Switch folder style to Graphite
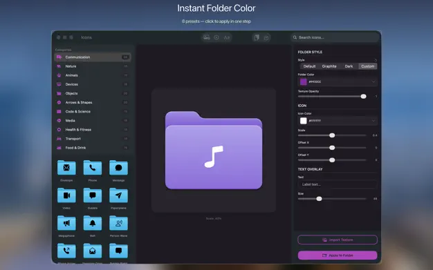Viewport: 433px width, 270px height. point(329,66)
